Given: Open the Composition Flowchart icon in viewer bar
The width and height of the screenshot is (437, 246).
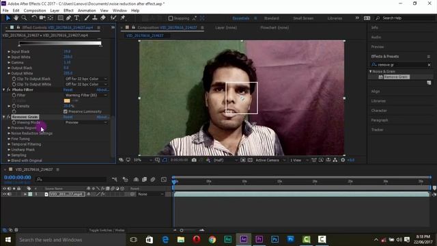Looking at the screenshot, I should tap(335, 160).
